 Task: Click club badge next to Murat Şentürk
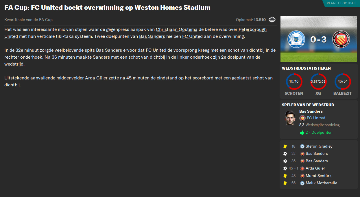click(302, 176)
